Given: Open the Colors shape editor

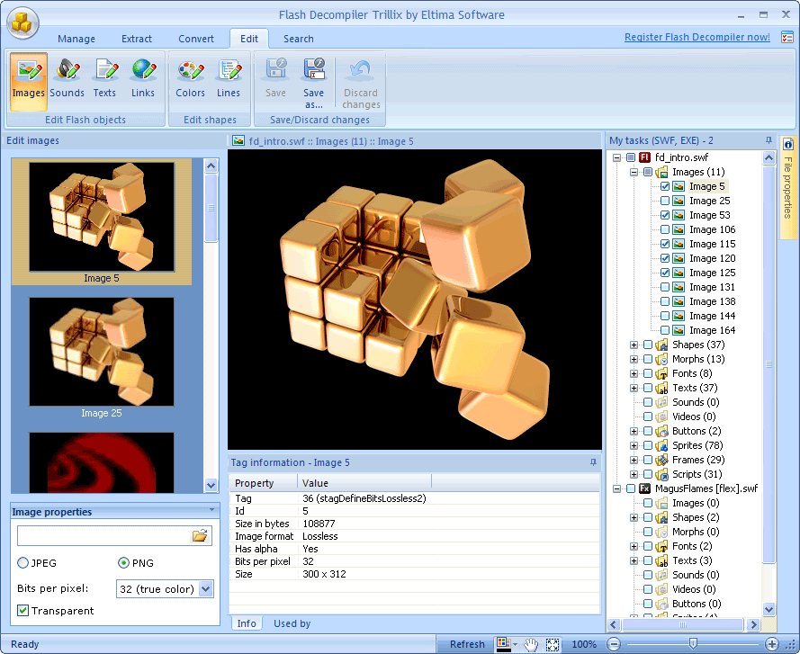Looking at the screenshot, I should (x=190, y=79).
